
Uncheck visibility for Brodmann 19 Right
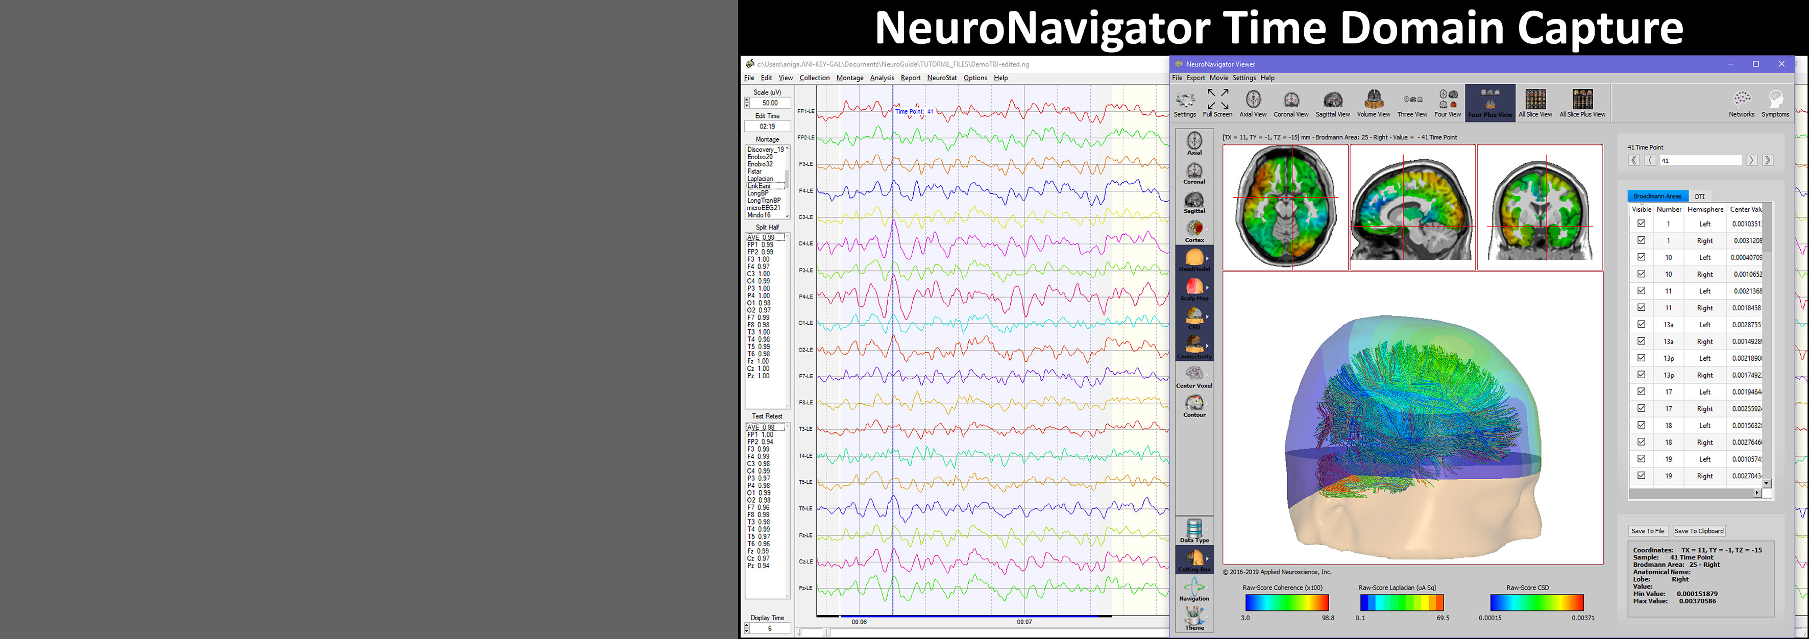pyautogui.click(x=1641, y=475)
